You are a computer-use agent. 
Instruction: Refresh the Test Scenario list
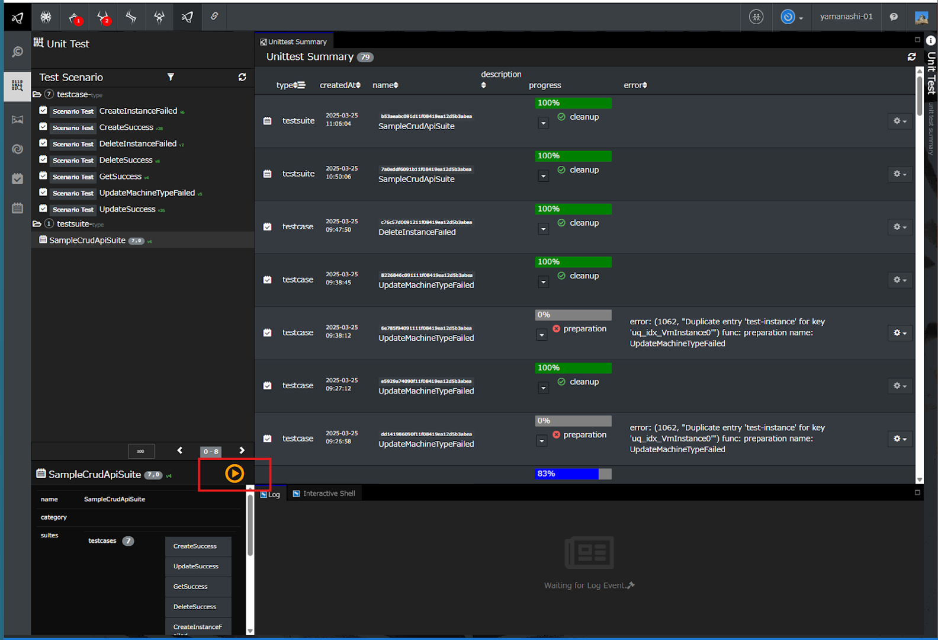click(242, 77)
